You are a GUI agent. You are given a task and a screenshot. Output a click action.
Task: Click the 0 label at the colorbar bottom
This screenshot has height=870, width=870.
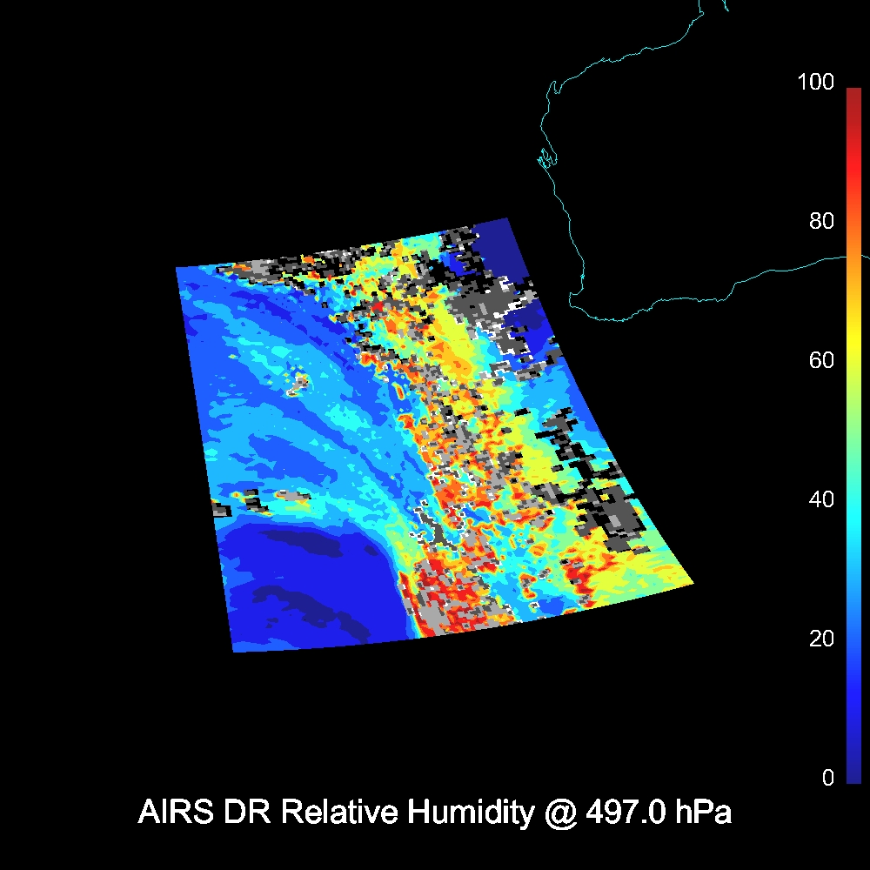coord(826,778)
